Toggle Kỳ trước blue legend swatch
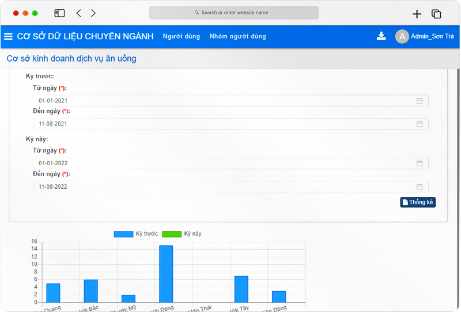 point(123,234)
